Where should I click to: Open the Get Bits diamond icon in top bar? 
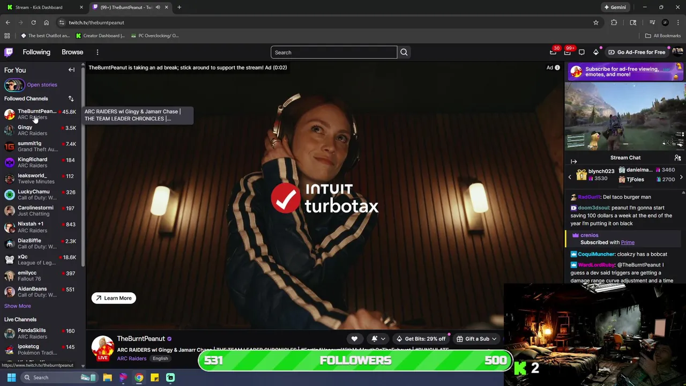(x=596, y=52)
